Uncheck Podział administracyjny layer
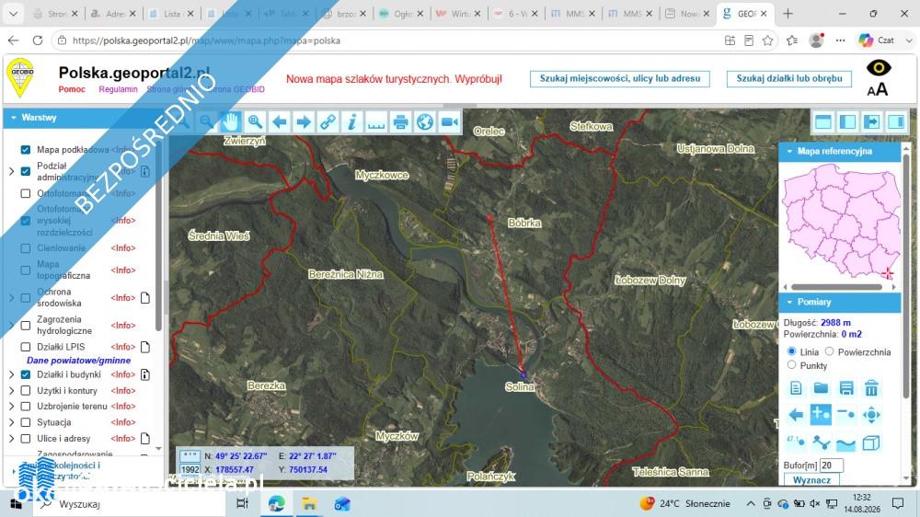The height and width of the screenshot is (517, 920). [x=25, y=171]
